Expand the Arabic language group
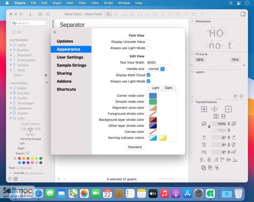This screenshot has height=202, width=254. coord(11,88)
